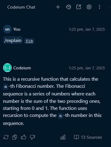This screenshot has height=147, width=111.
Task: Give the response a thumbs up
Action: 24,137
